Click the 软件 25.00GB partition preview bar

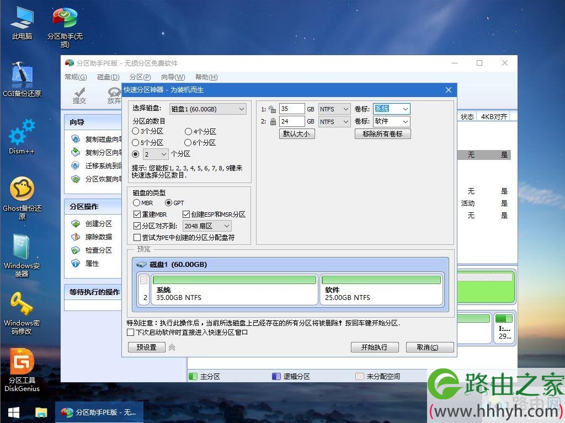click(381, 289)
